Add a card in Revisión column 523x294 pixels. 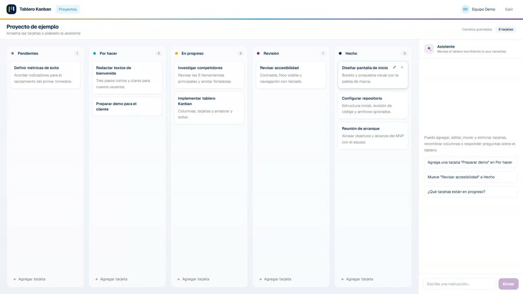[275, 279]
